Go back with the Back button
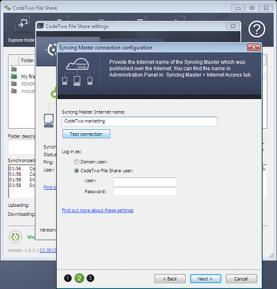277x289 pixels. point(170,279)
